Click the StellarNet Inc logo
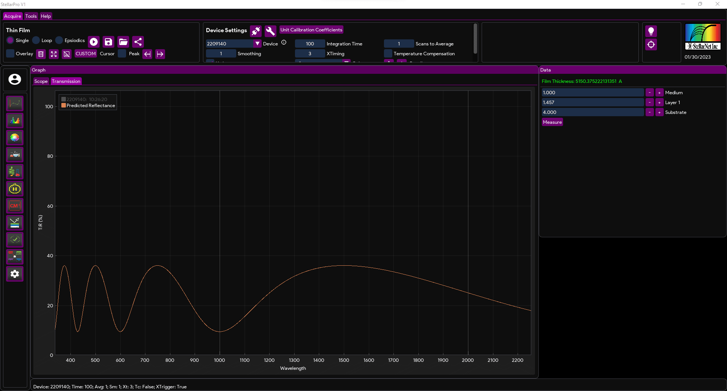The height and width of the screenshot is (391, 727). 703,37
